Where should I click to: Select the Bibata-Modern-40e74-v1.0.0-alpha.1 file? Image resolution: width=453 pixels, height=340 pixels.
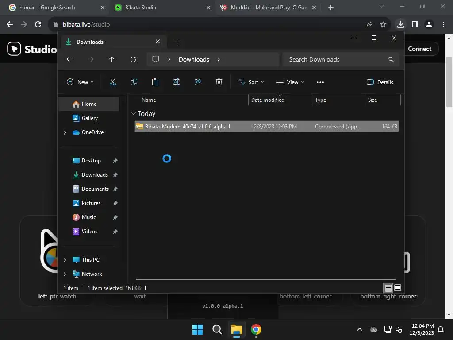267,127
